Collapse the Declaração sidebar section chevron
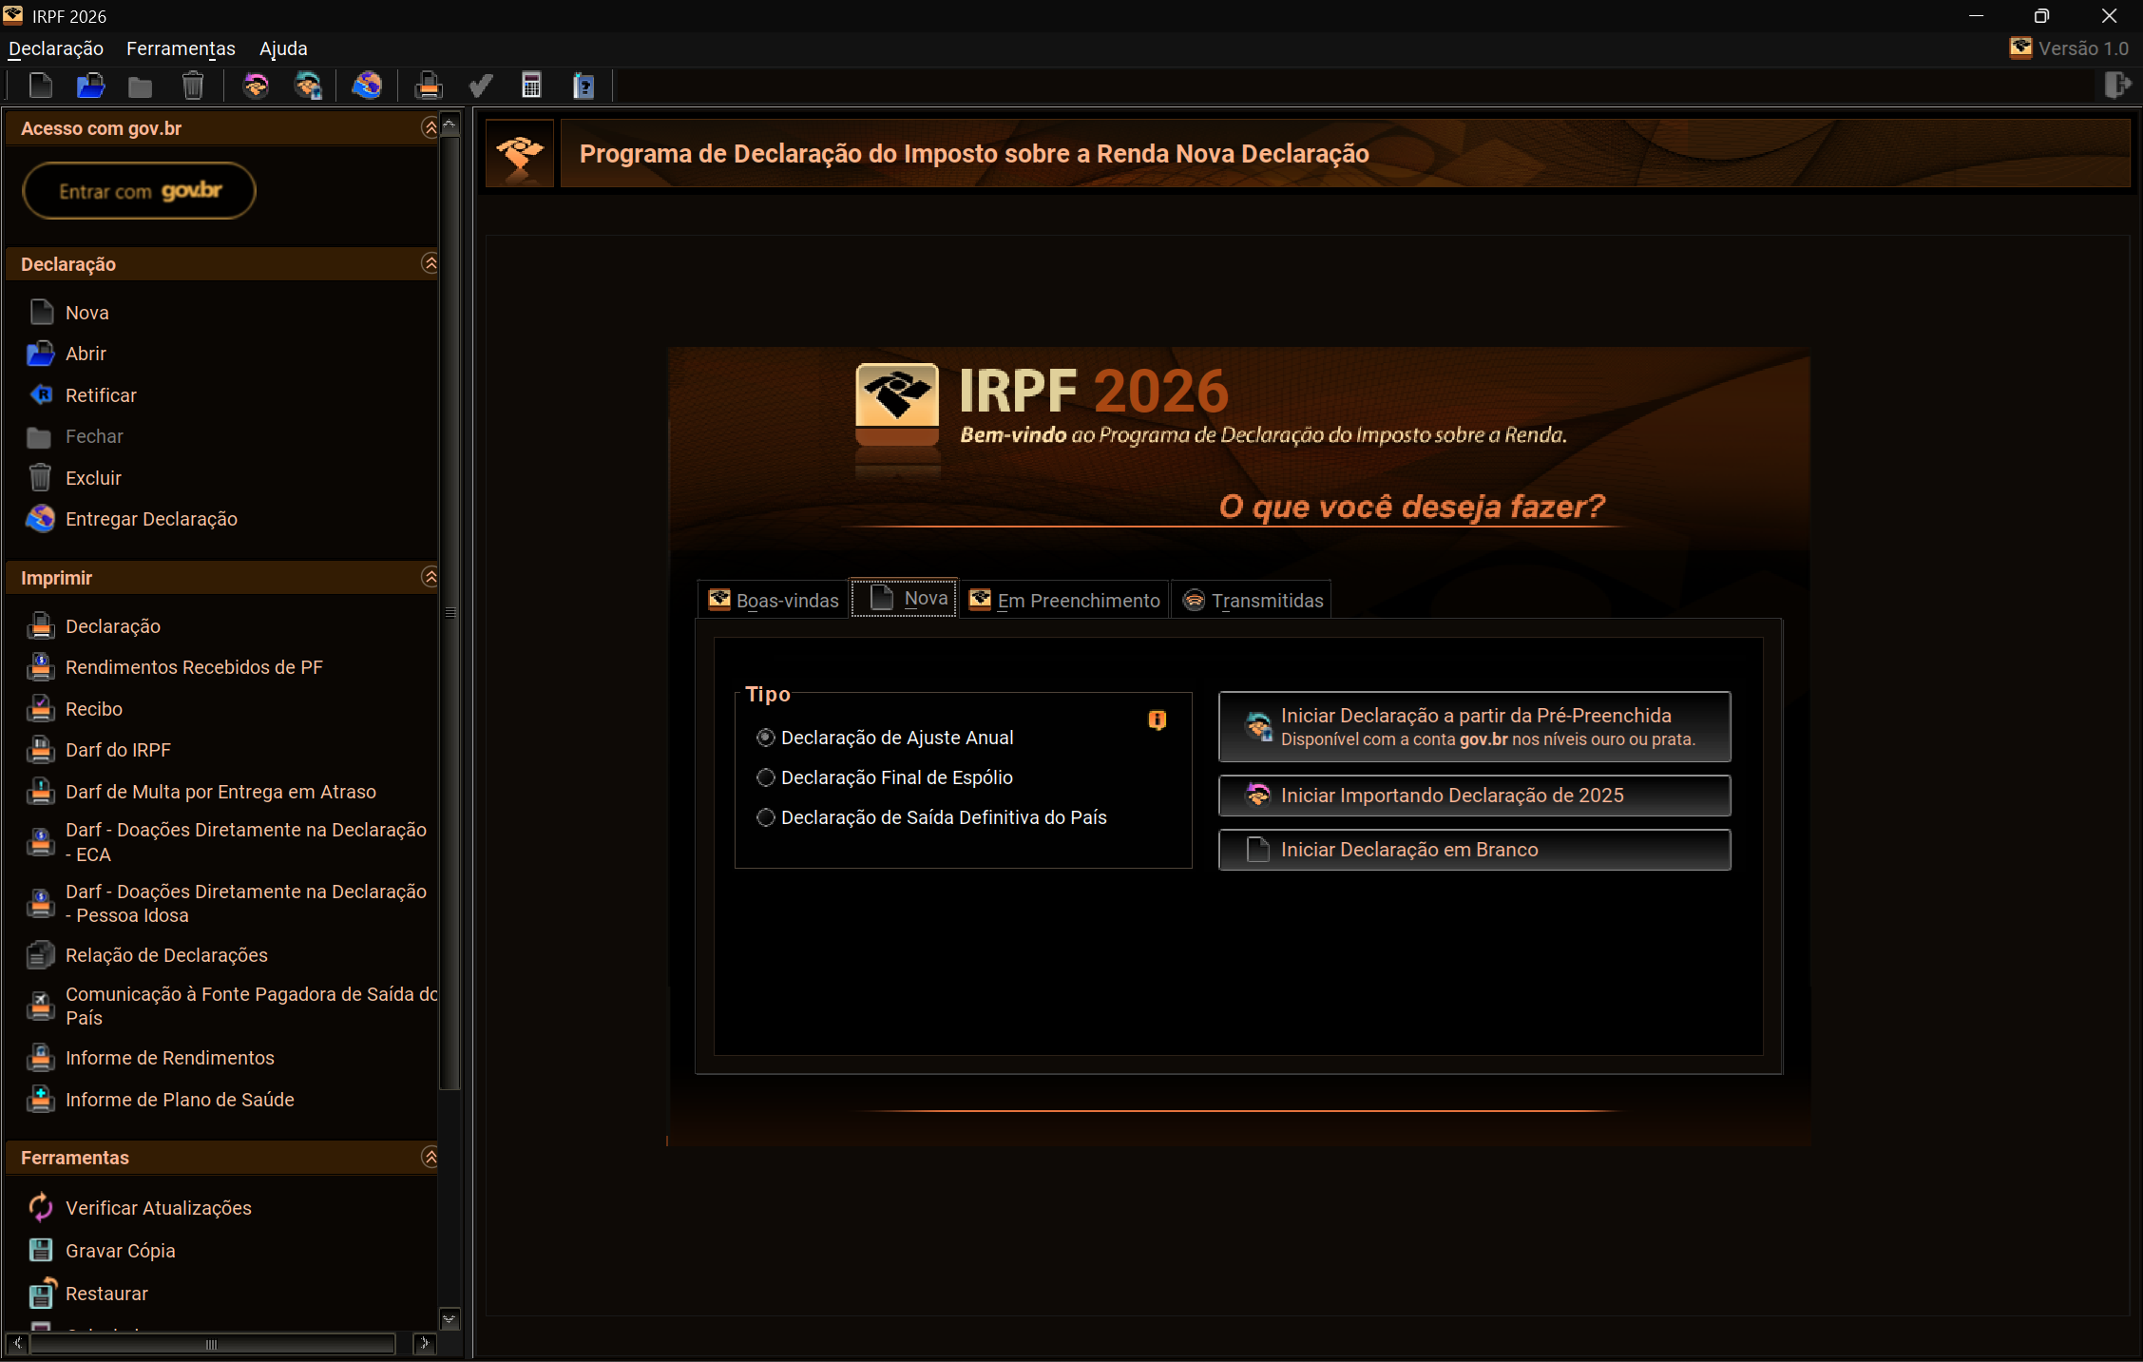The height and width of the screenshot is (1362, 2143). [430, 263]
